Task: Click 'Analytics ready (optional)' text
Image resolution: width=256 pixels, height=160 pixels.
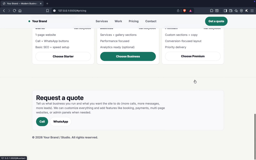Action: [x=117, y=47]
